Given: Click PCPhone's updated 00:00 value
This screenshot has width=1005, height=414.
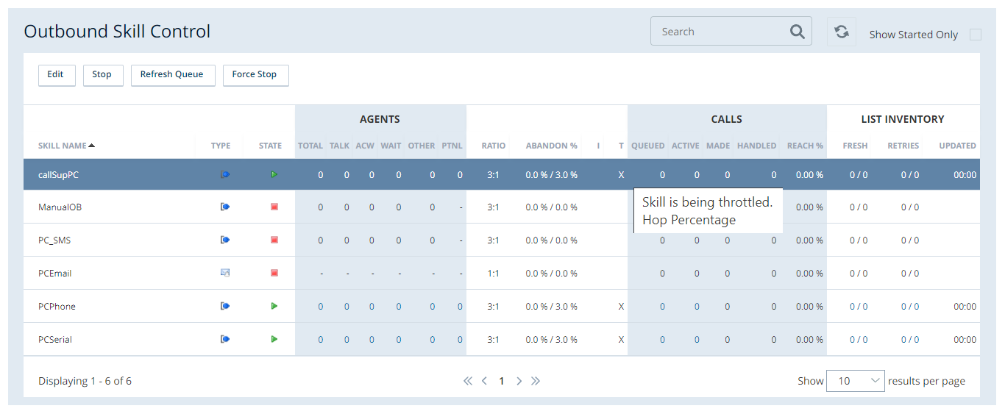Looking at the screenshot, I should coord(965,307).
